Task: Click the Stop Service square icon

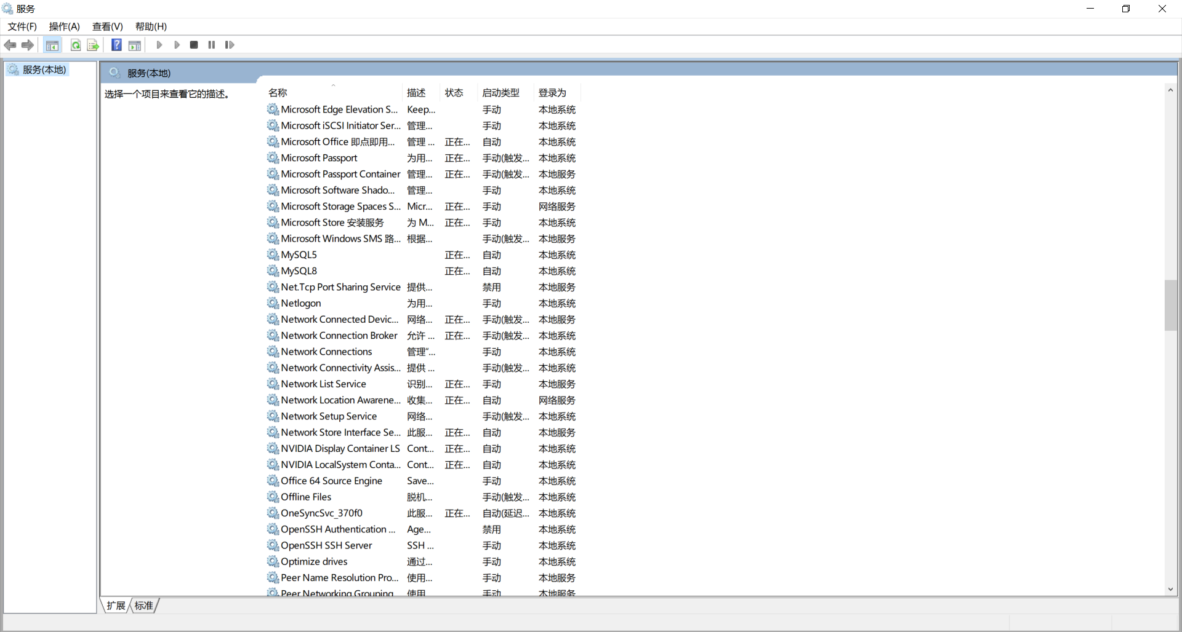Action: click(194, 45)
